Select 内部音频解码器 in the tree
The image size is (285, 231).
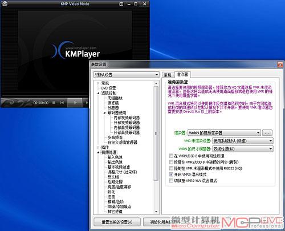127,128
